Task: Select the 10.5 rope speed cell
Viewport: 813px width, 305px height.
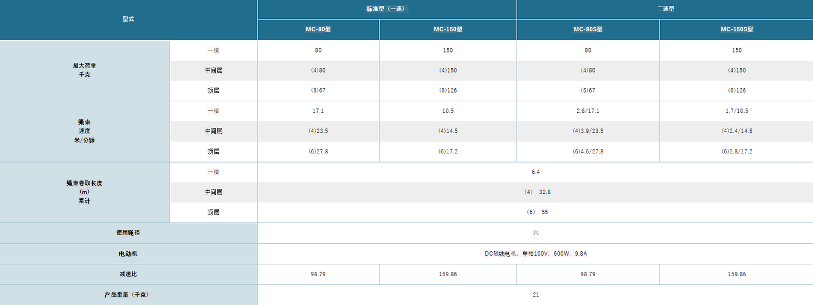Action: click(x=448, y=111)
